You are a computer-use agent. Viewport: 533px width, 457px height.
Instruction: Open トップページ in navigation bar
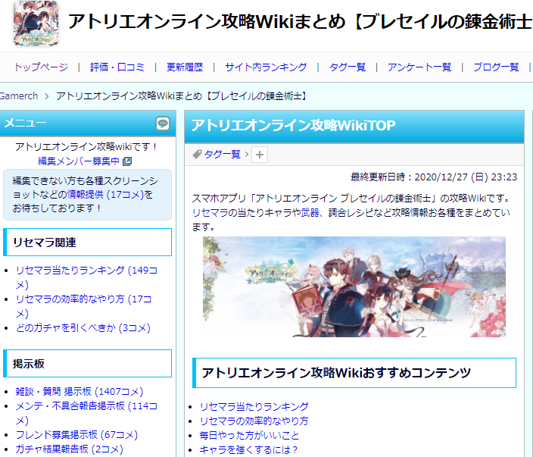41,67
